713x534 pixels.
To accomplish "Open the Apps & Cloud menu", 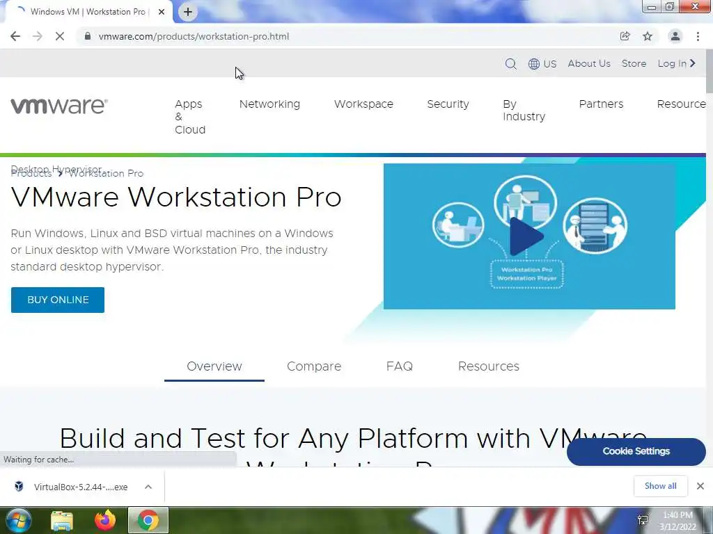I will pyautogui.click(x=190, y=117).
